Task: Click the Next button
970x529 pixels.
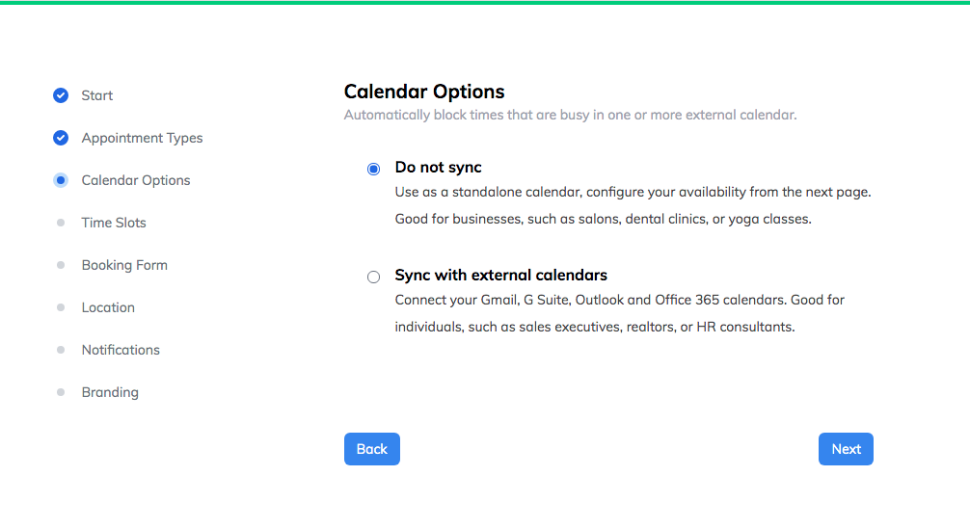Action: click(846, 449)
